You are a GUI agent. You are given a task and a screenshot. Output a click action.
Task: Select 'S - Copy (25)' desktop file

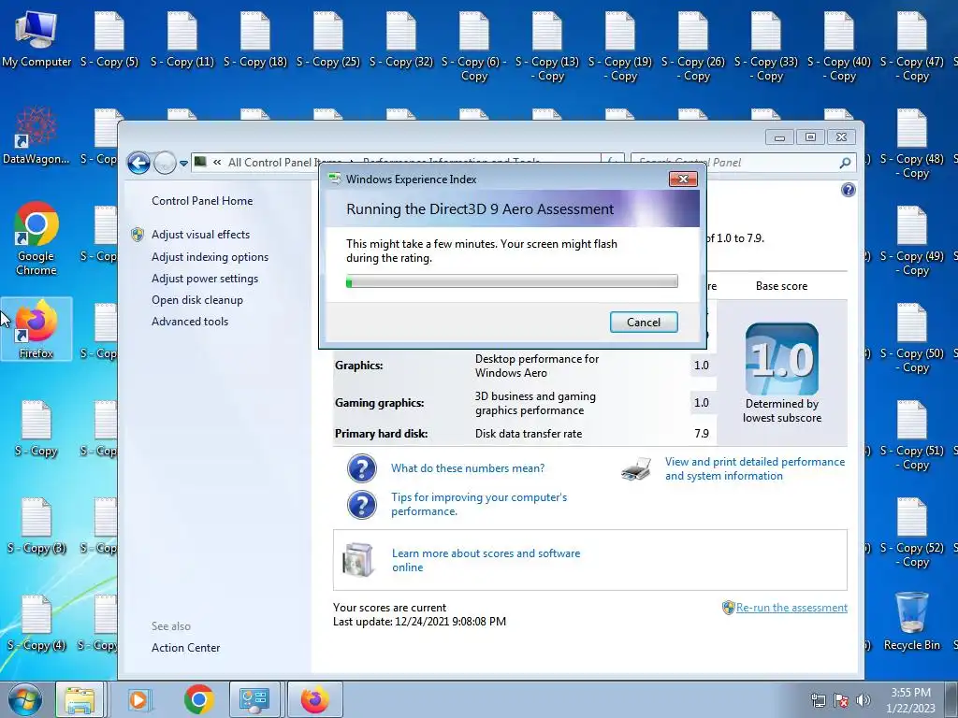(x=328, y=39)
